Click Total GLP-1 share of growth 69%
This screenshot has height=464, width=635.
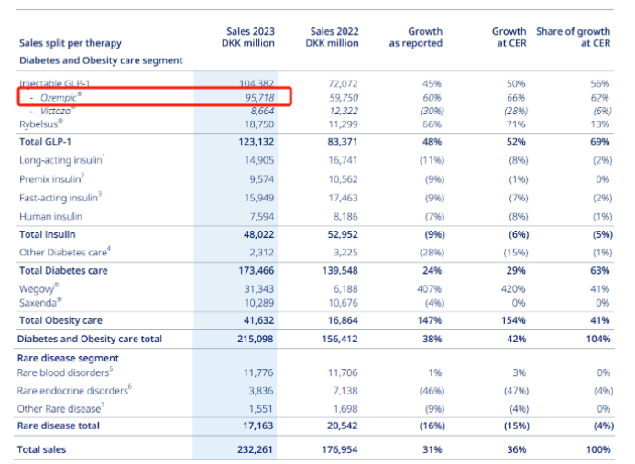pos(600,142)
